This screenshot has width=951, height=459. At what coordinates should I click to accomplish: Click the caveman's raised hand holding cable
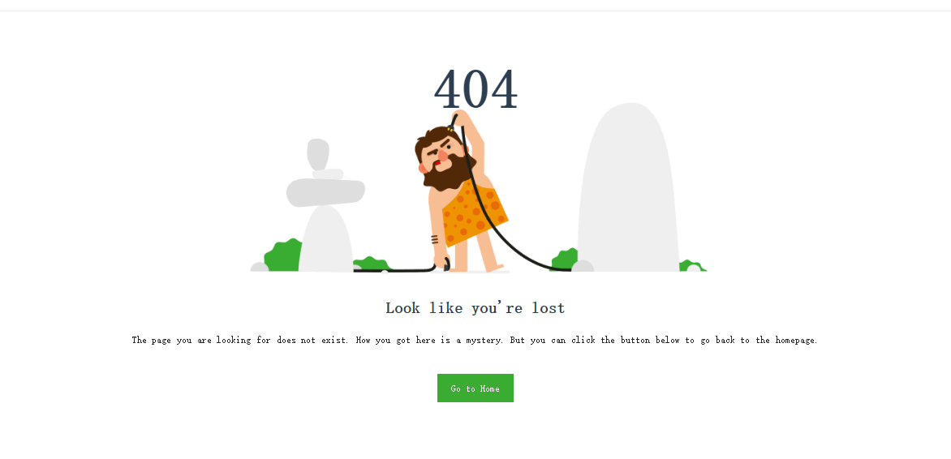459,118
